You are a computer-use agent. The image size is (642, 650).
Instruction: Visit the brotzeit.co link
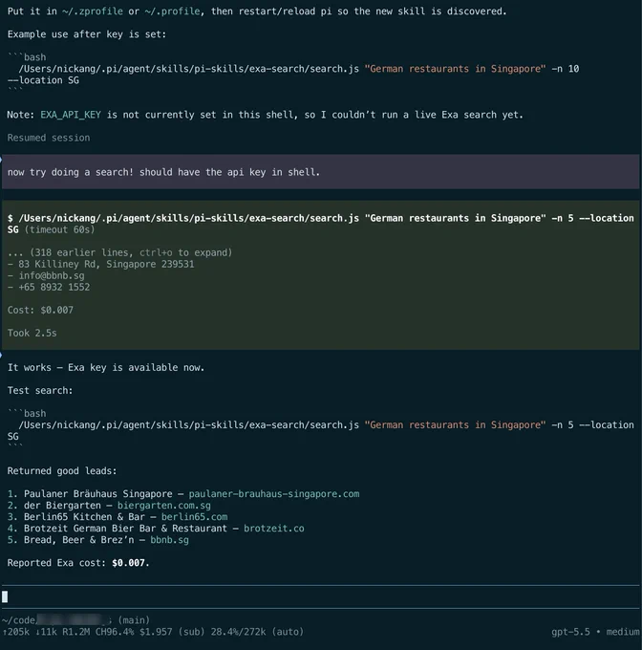click(274, 528)
